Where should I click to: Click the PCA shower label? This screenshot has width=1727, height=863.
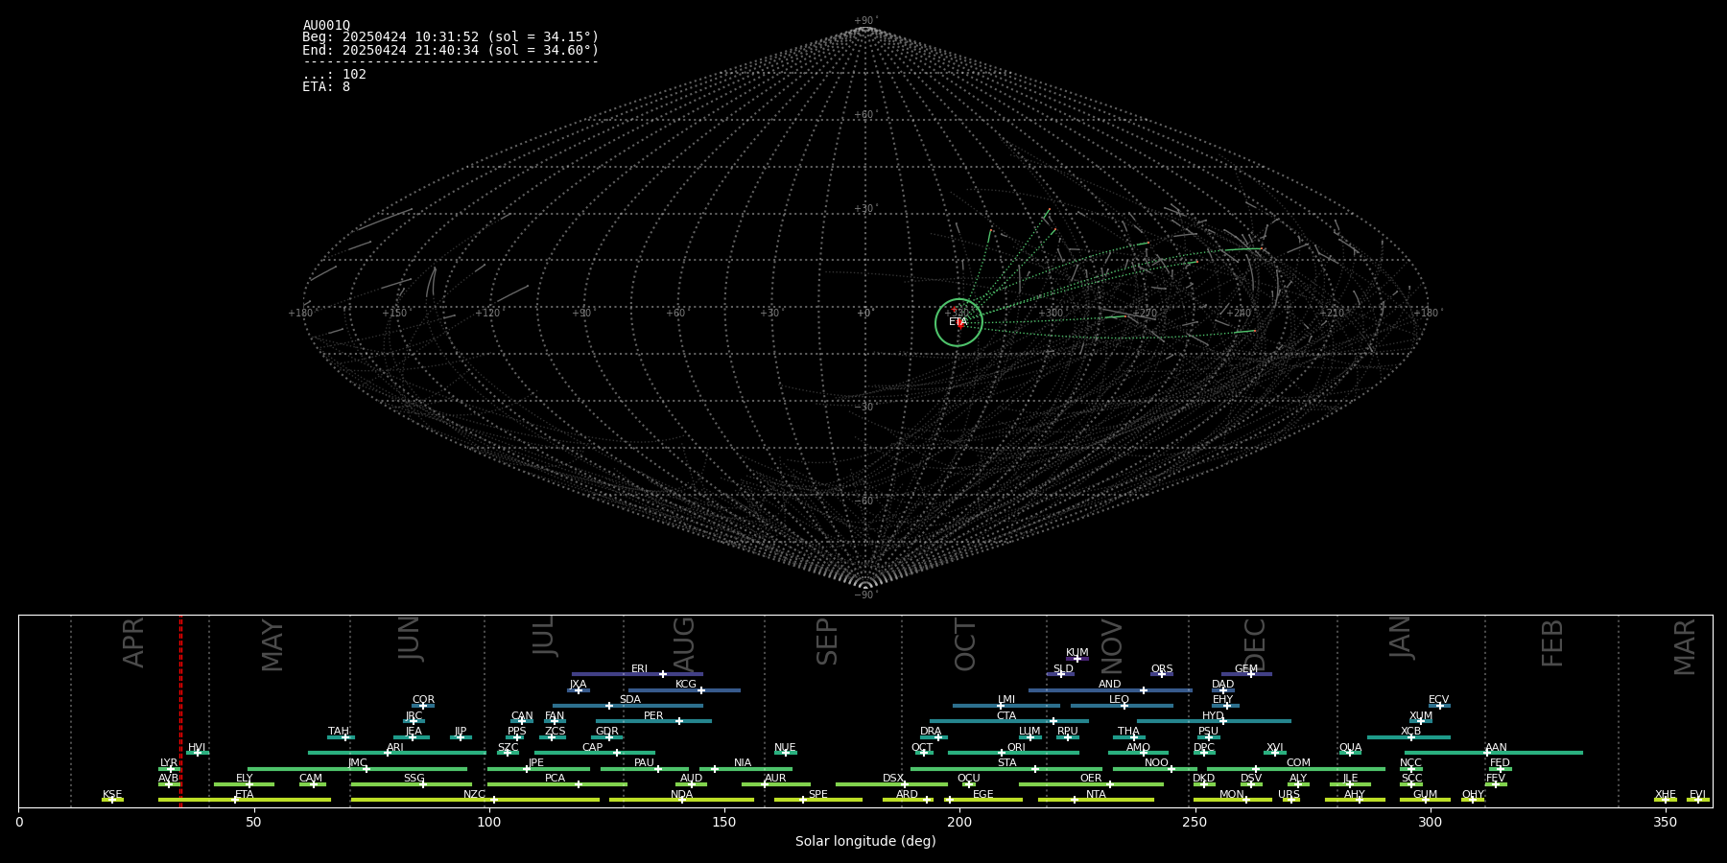(555, 779)
